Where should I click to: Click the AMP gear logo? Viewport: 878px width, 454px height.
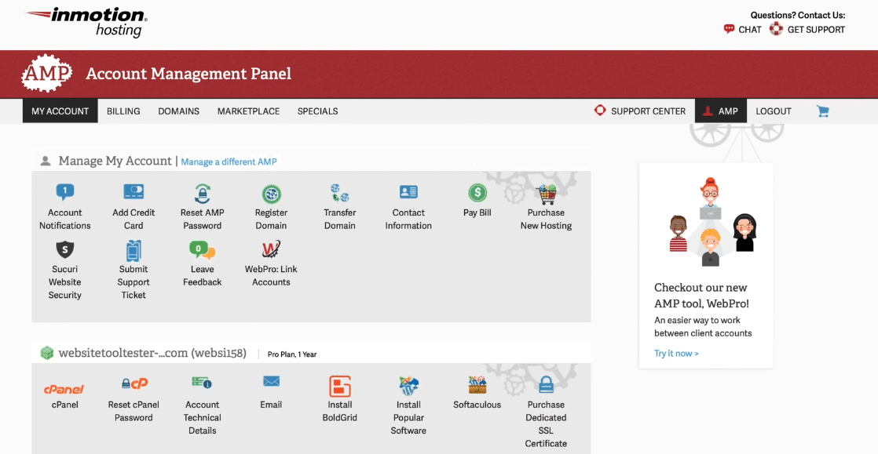click(x=47, y=73)
